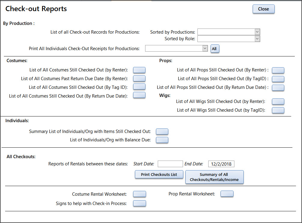Click the Sorted by Productions text box
The width and height of the screenshot is (302, 223).
tap(226, 32)
